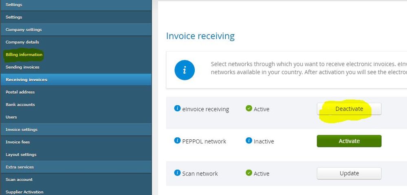Expand Extra services section
The height and width of the screenshot is (195, 407).
[x=76, y=167]
